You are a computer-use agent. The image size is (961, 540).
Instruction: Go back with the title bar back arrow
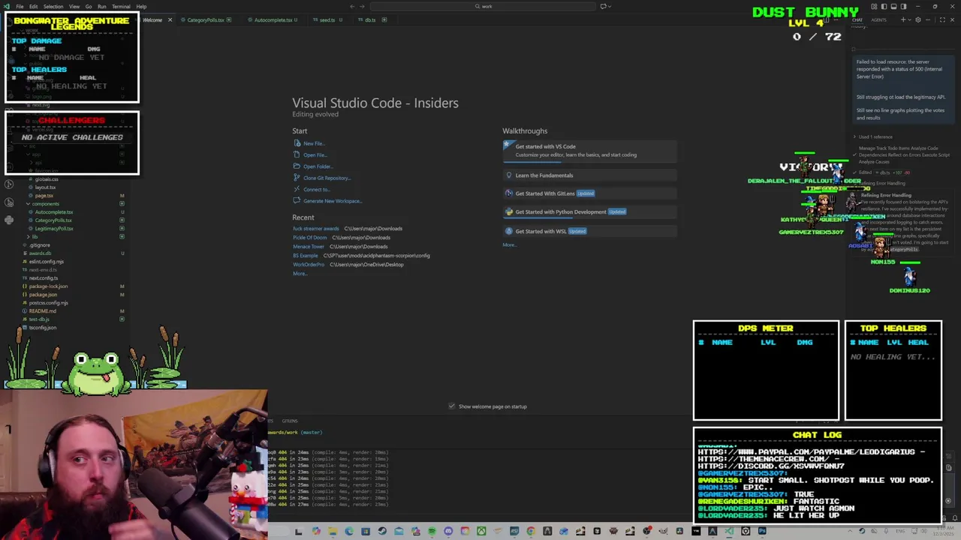352,6
